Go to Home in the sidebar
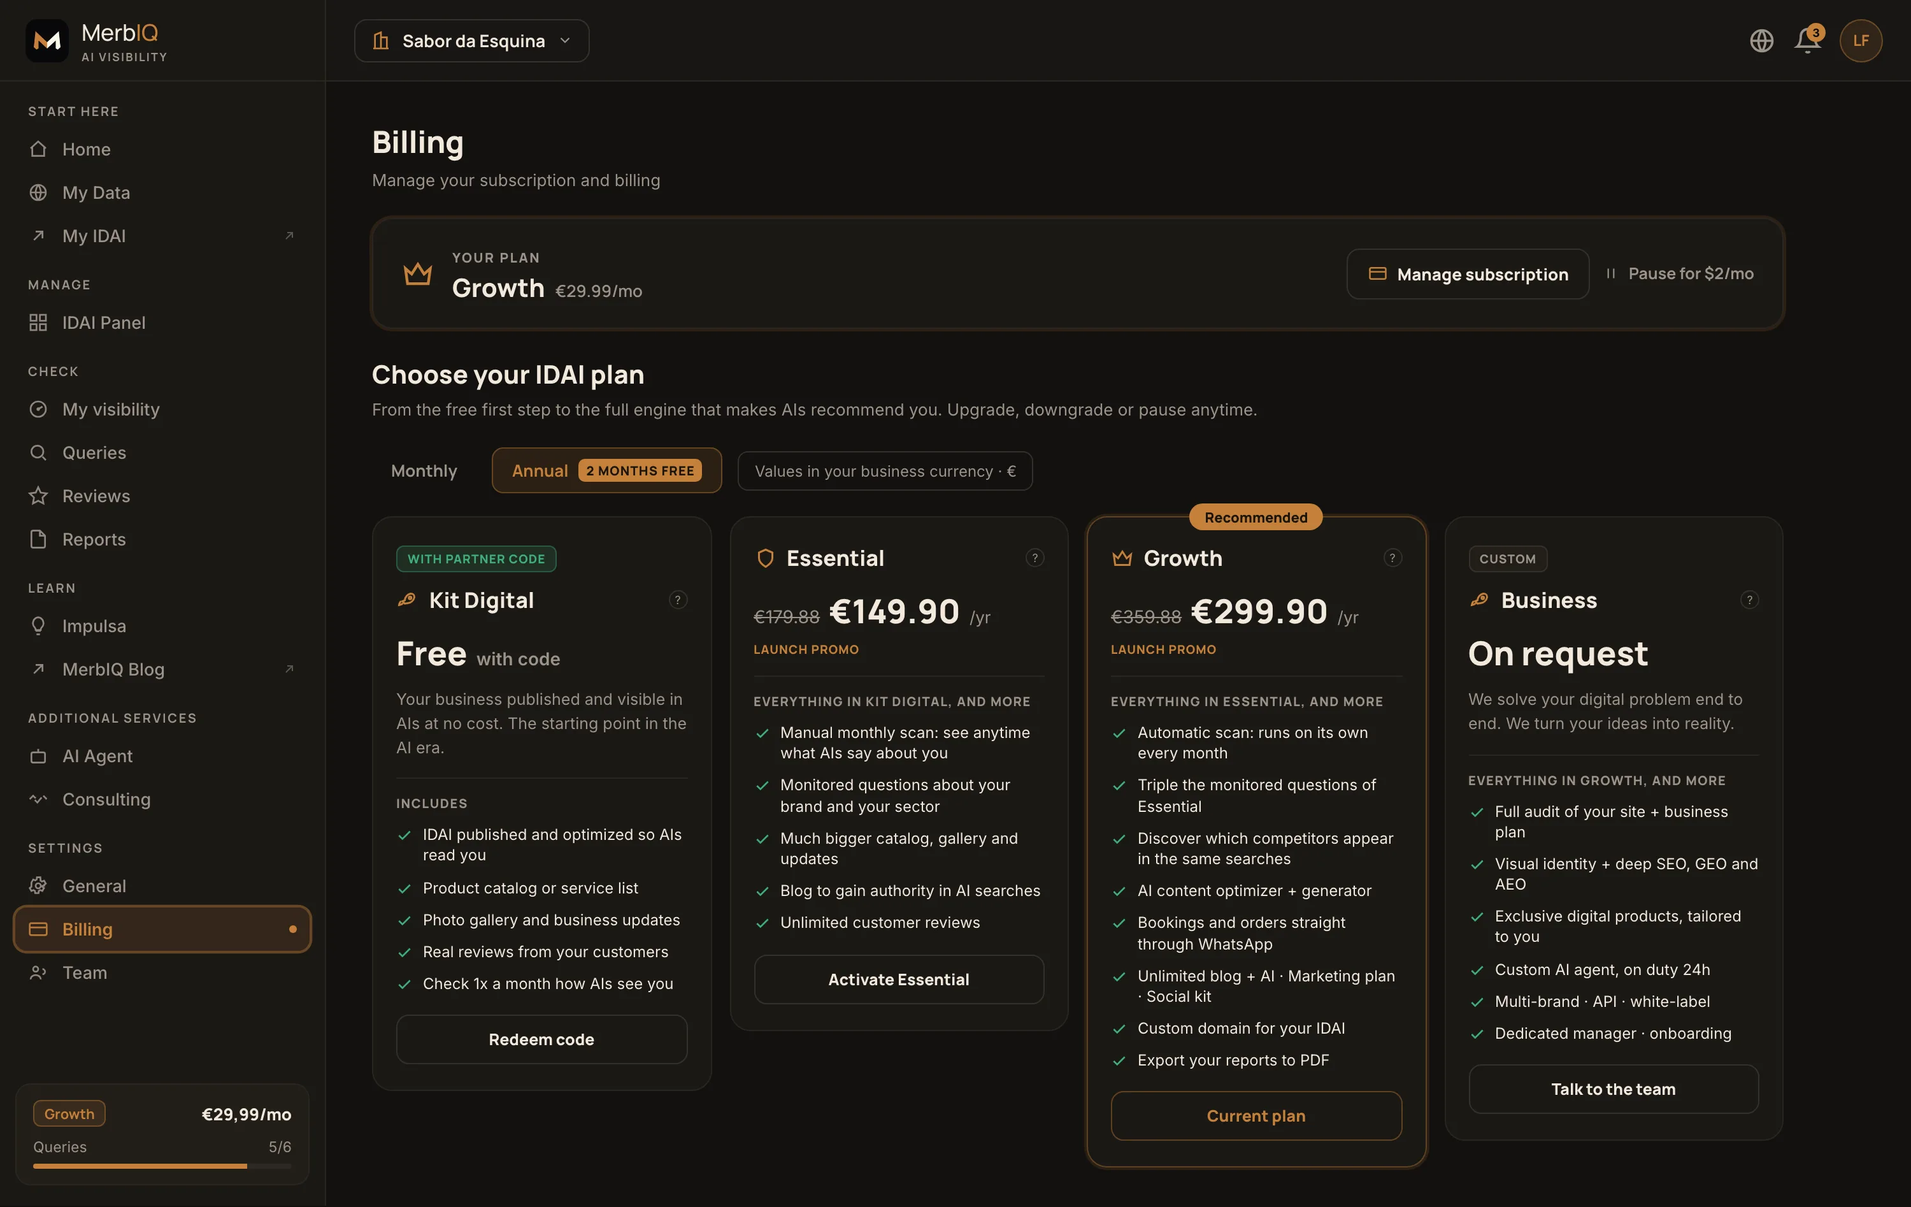Viewport: 1911px width, 1207px height. pyautogui.click(x=162, y=149)
